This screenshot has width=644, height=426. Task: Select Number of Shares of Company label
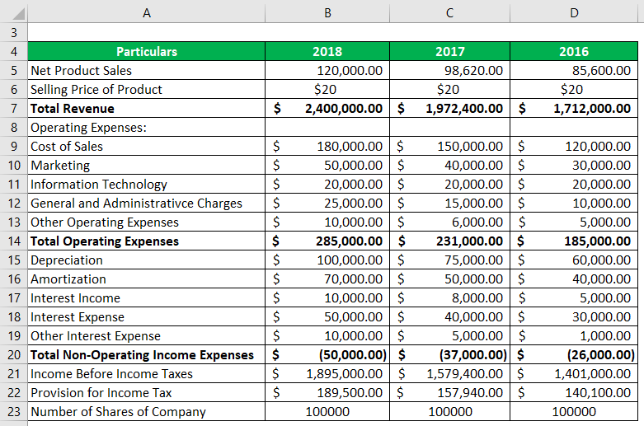(146, 412)
